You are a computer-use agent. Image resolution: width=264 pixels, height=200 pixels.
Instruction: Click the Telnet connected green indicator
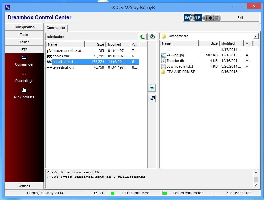pyautogui.click(x=165, y=193)
